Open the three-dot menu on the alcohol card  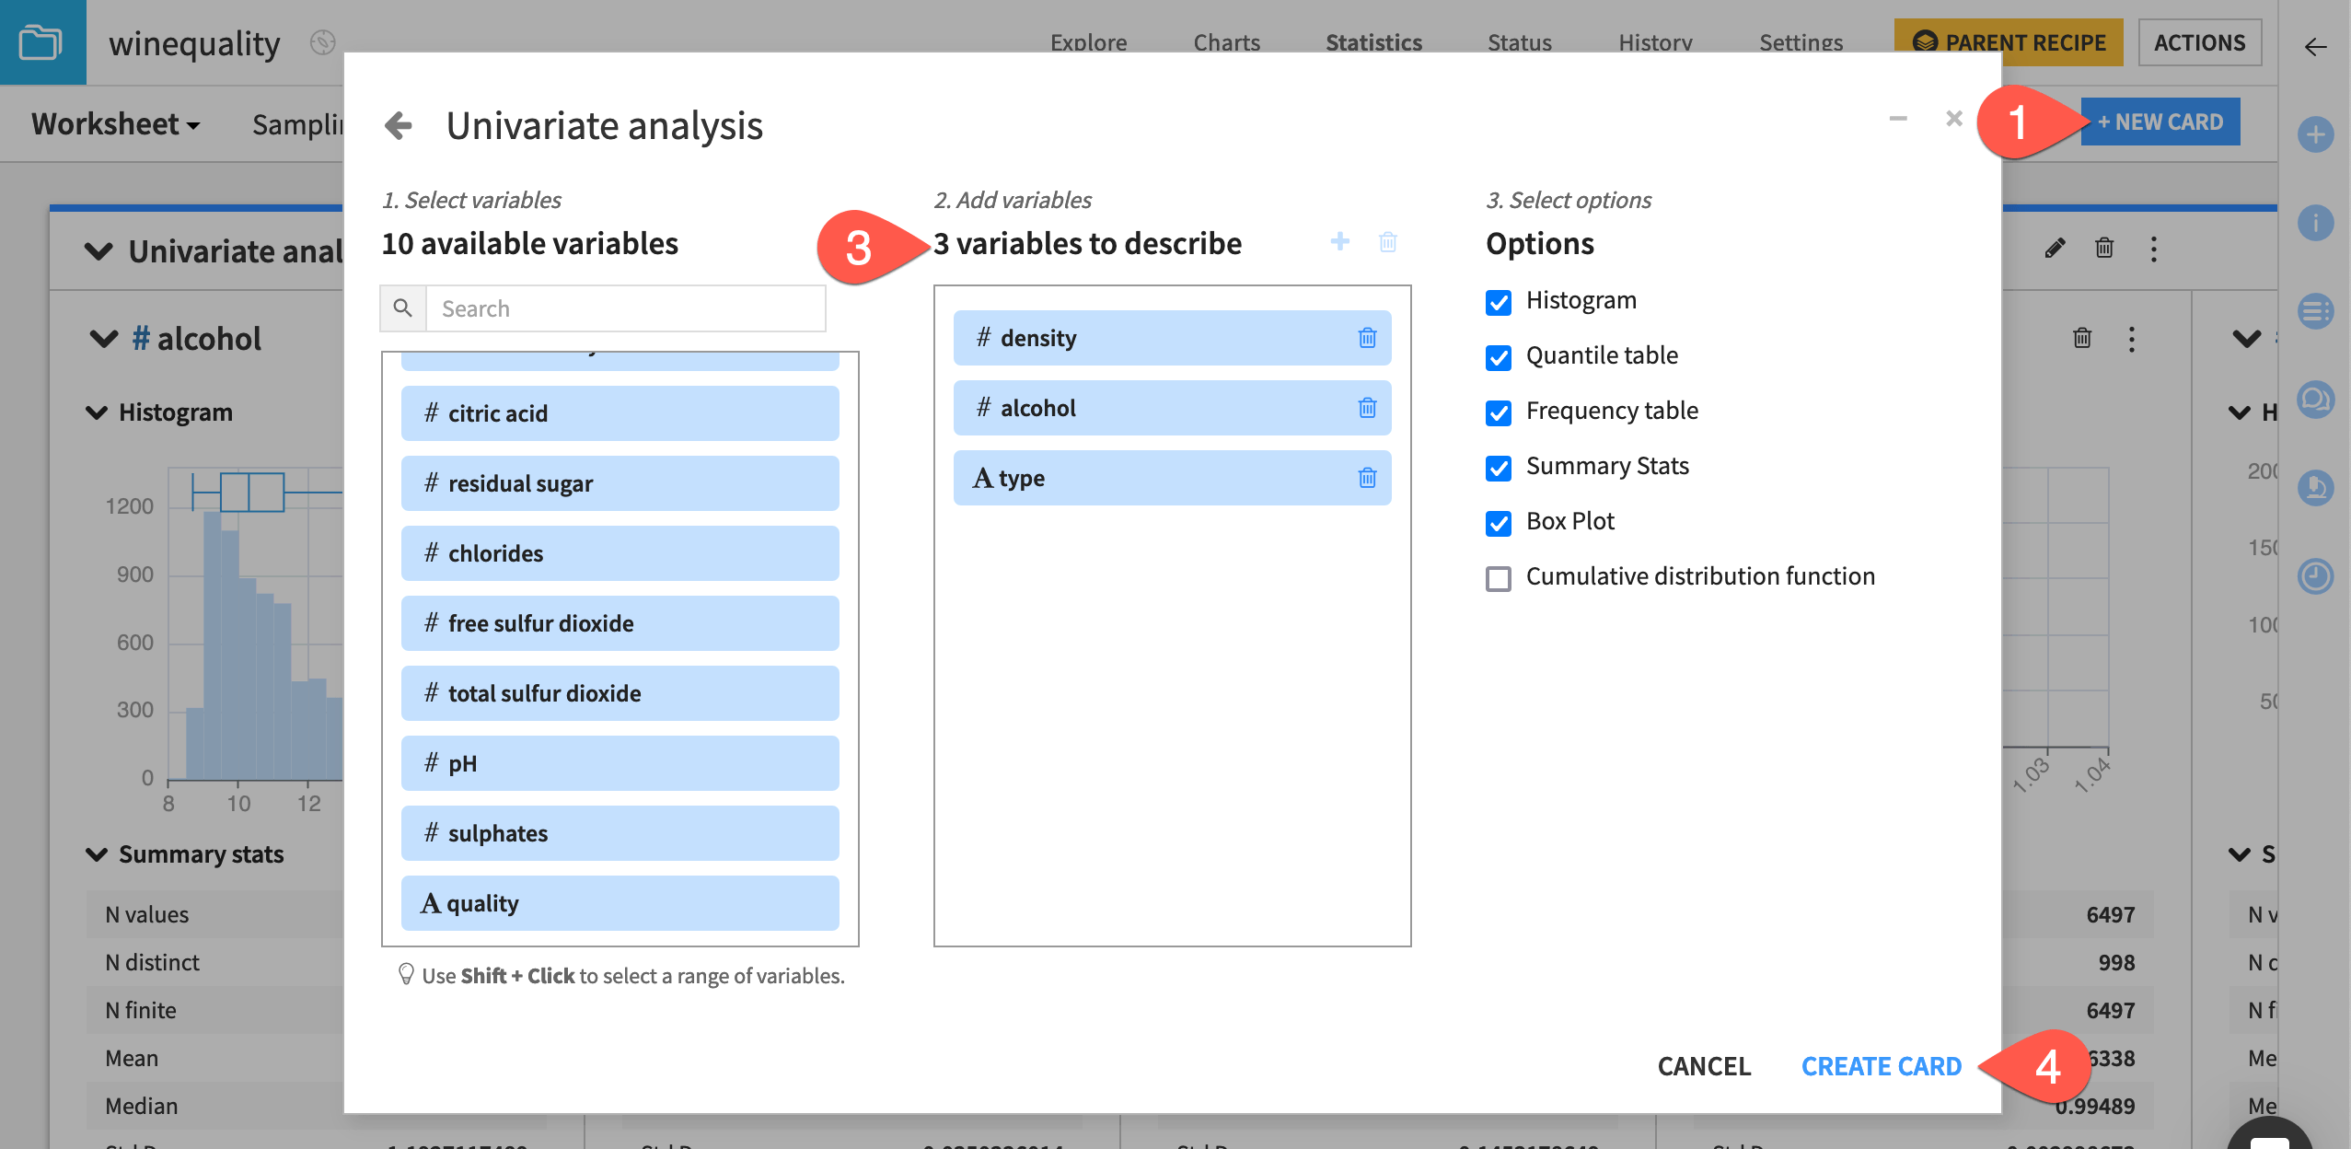[2134, 339]
